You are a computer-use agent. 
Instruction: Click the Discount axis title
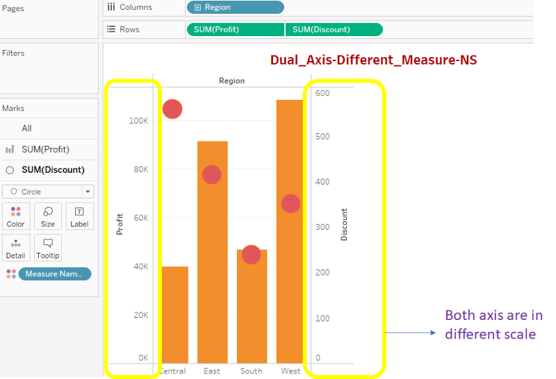[x=344, y=224]
